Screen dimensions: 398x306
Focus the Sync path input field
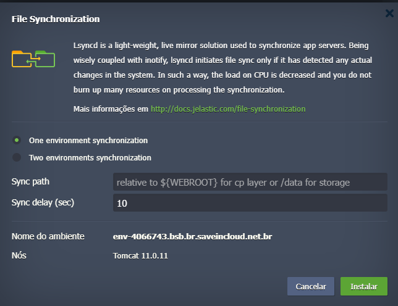pyautogui.click(x=250, y=182)
